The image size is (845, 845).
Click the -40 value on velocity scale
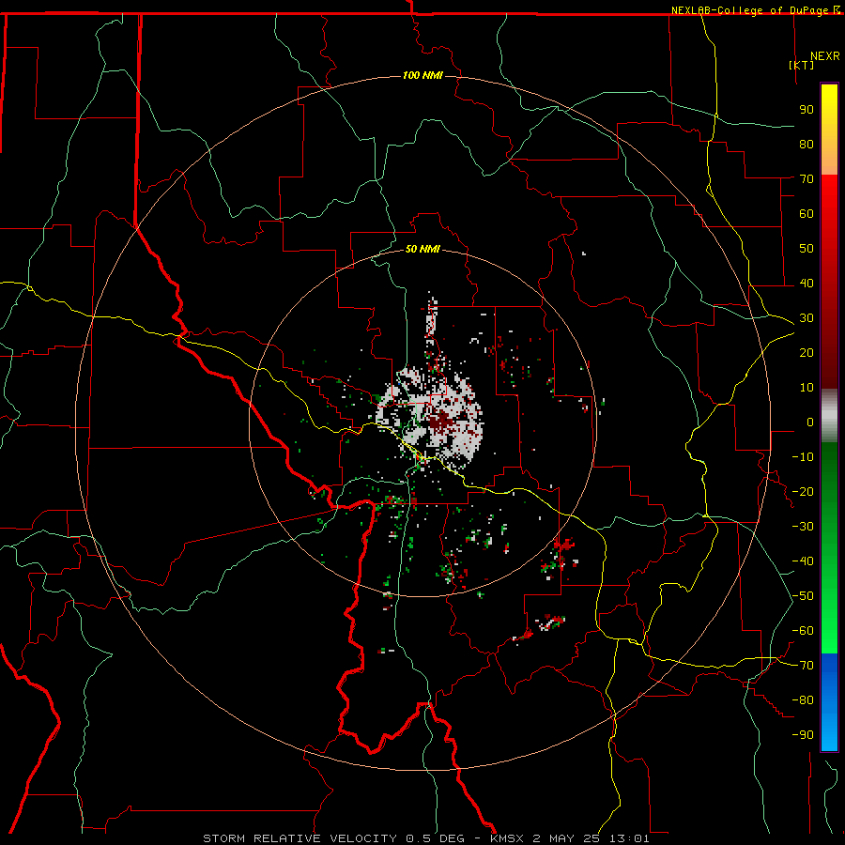(803, 561)
